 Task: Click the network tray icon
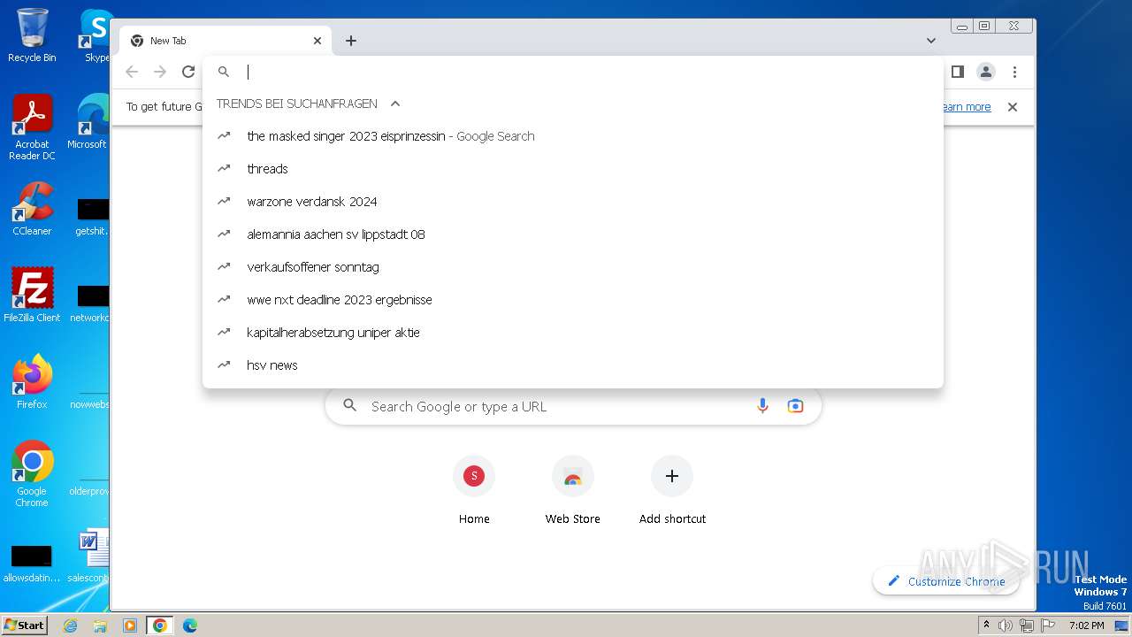coord(1027,625)
